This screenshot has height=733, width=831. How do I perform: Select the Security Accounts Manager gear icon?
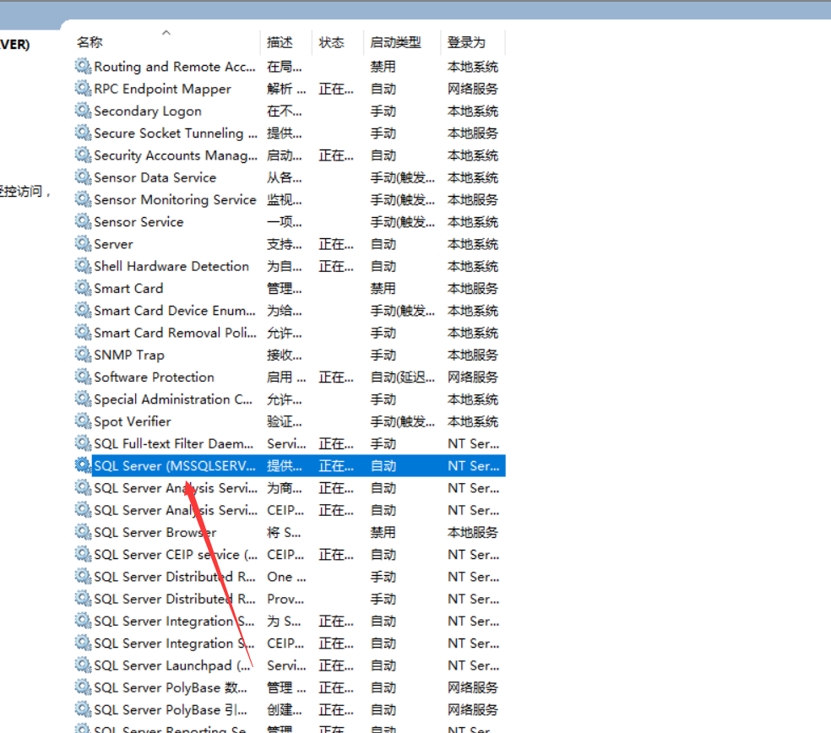click(x=83, y=155)
